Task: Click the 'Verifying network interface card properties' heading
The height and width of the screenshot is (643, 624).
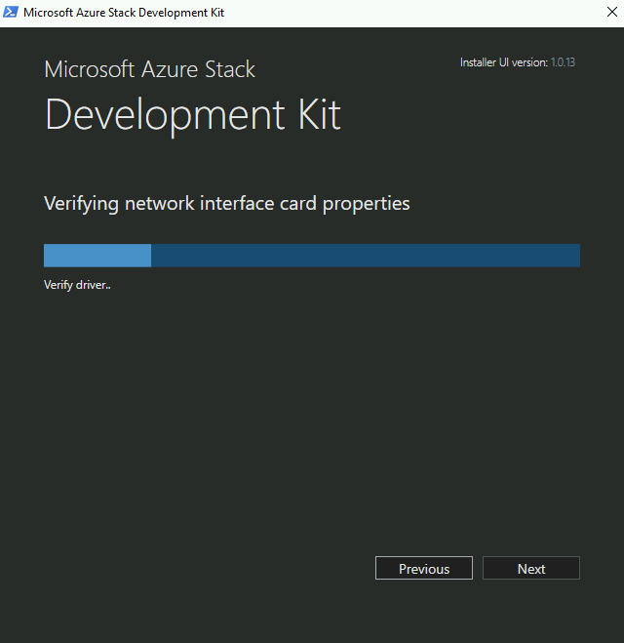Action: tap(226, 204)
